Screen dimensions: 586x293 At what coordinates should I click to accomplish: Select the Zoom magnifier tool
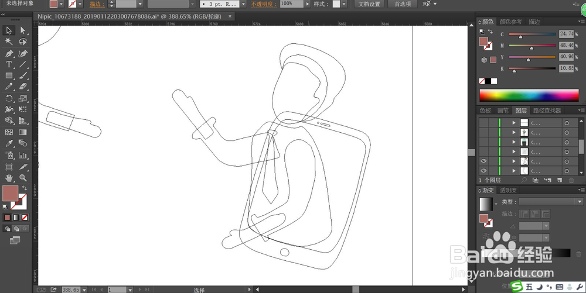point(23,178)
